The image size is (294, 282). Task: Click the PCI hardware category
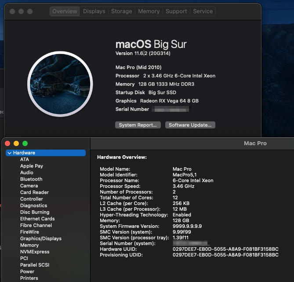[x=24, y=258]
